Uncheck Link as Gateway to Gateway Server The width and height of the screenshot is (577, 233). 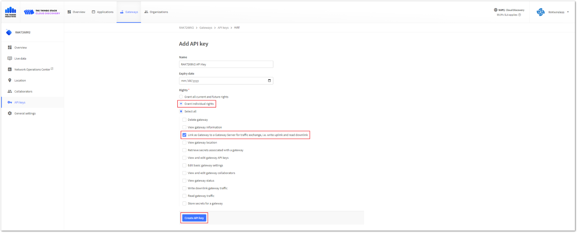184,135
